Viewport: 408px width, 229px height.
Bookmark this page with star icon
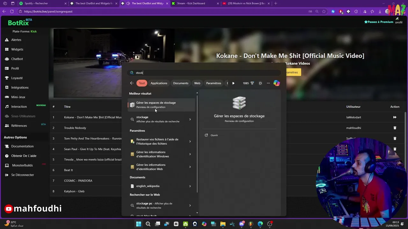324,11
